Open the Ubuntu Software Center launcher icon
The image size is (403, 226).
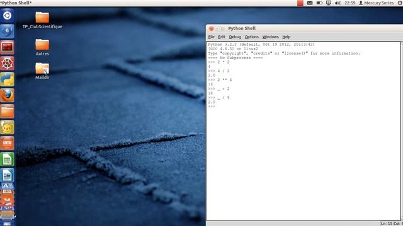coord(7,143)
